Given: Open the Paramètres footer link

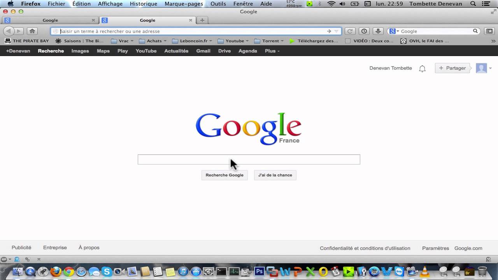Looking at the screenshot, I should tap(435, 248).
